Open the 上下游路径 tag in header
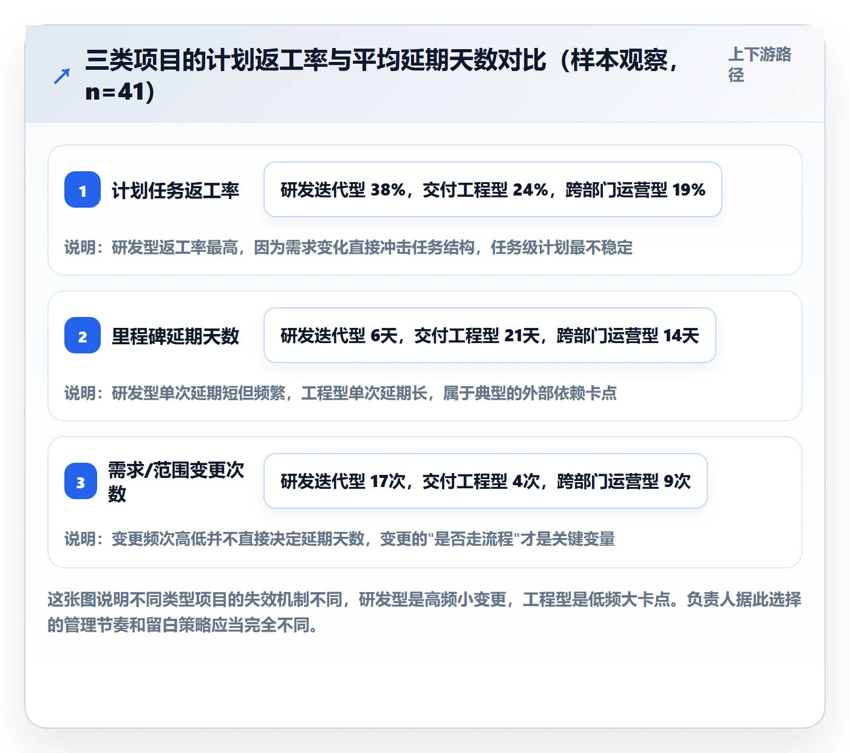This screenshot has width=850, height=753. (x=760, y=64)
